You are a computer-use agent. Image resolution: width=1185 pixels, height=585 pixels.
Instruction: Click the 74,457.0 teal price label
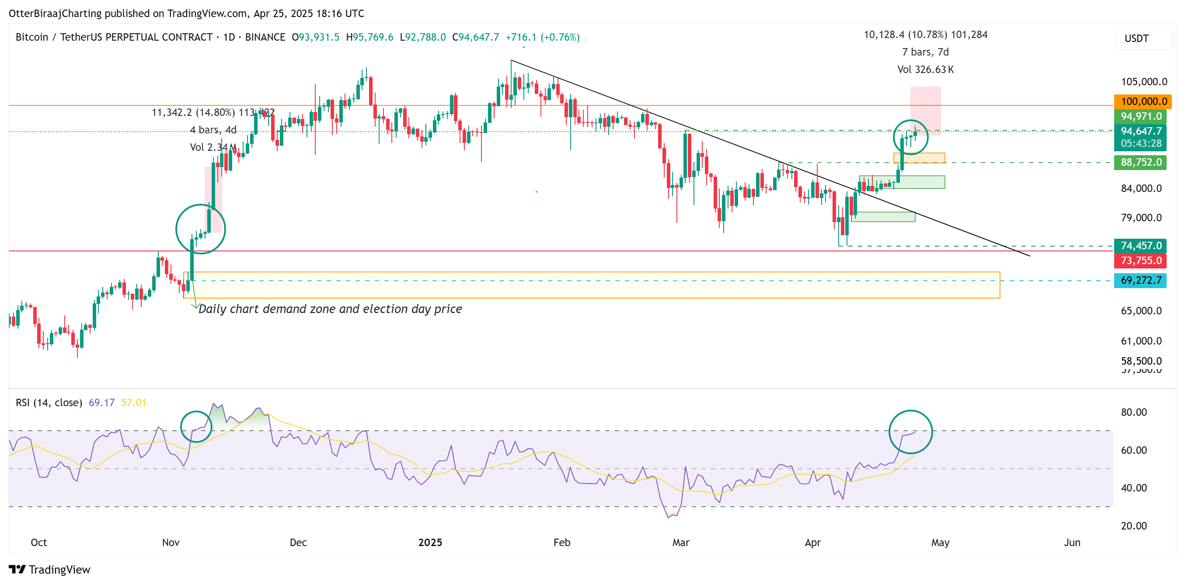(x=1141, y=246)
